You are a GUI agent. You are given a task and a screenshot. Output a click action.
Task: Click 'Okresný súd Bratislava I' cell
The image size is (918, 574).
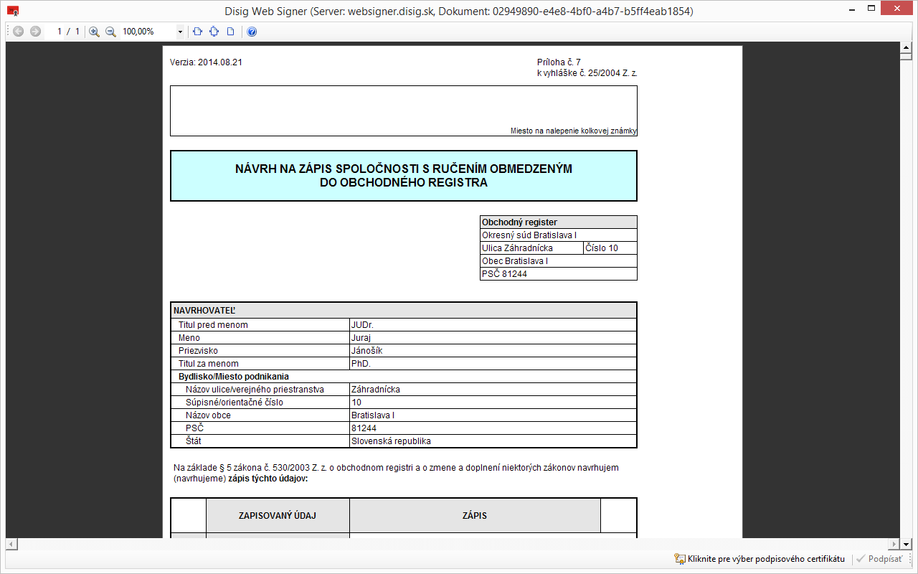coord(559,235)
